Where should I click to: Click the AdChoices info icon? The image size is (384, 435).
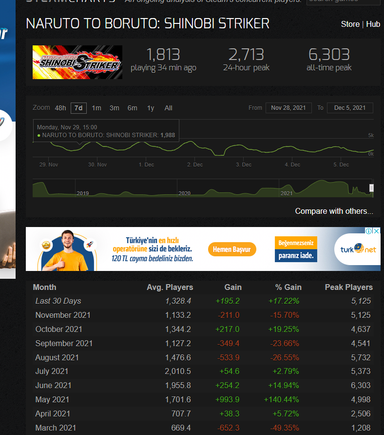(x=368, y=231)
